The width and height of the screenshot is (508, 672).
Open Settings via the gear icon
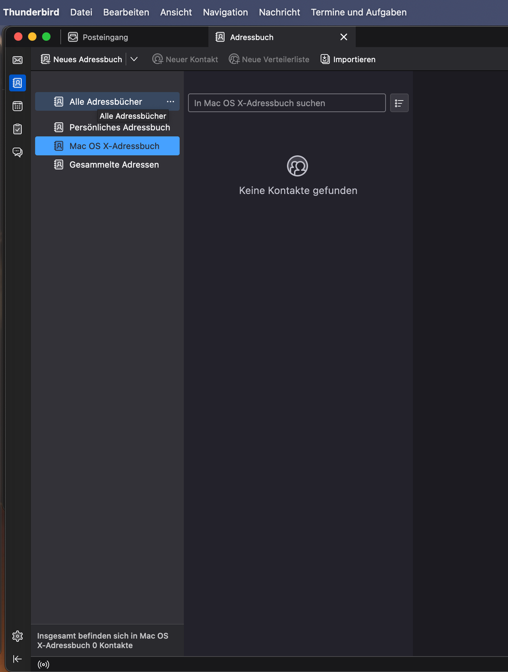(17, 636)
